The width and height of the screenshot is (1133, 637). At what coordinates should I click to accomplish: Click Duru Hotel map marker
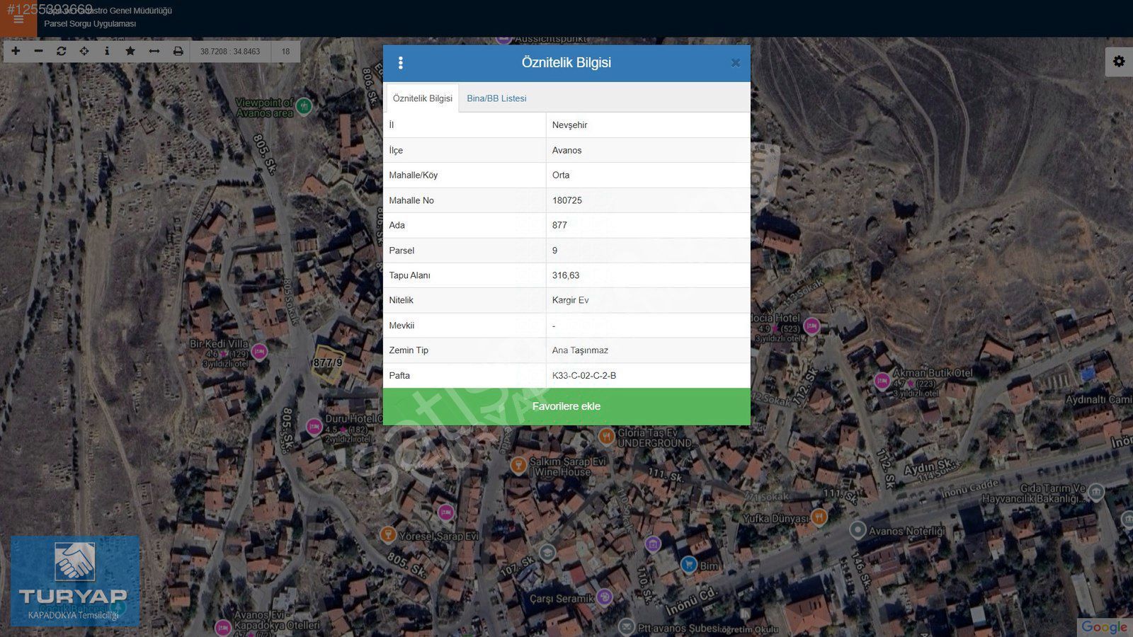(x=314, y=427)
